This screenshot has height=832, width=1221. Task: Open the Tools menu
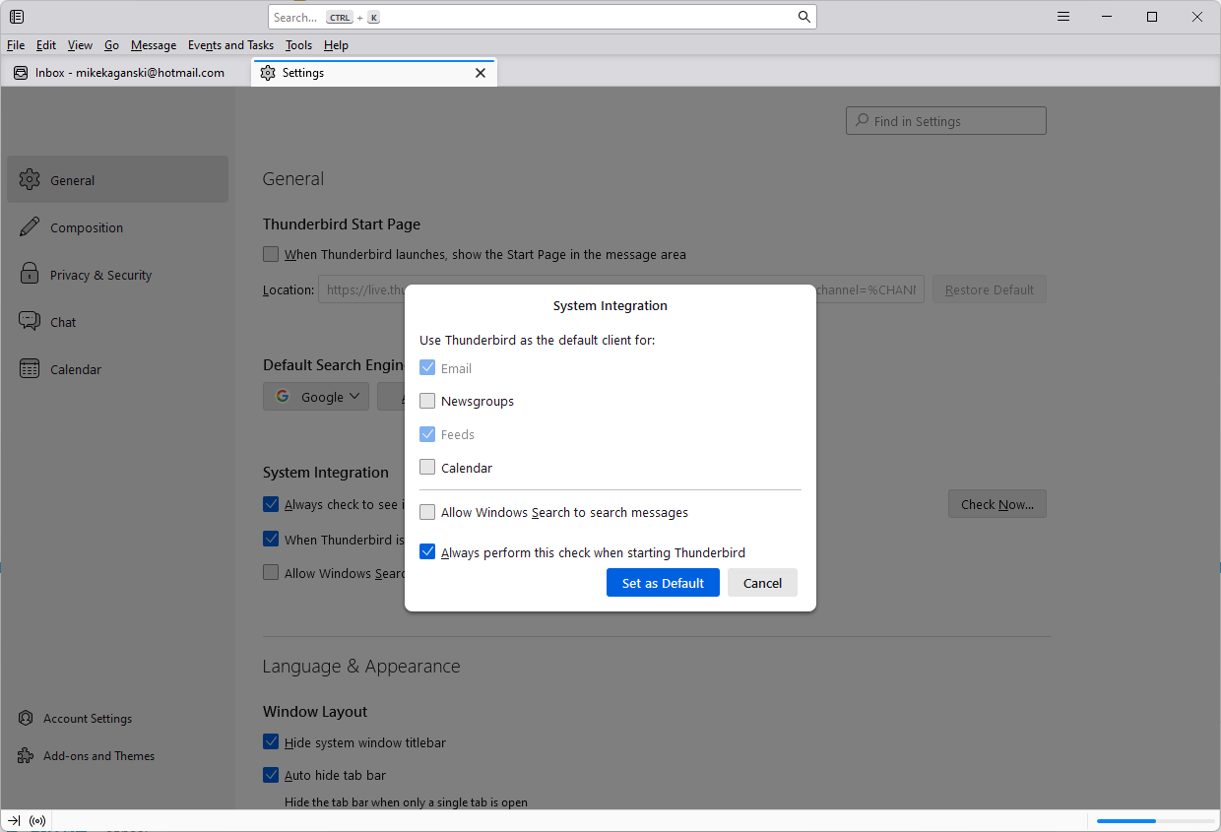pyautogui.click(x=298, y=45)
